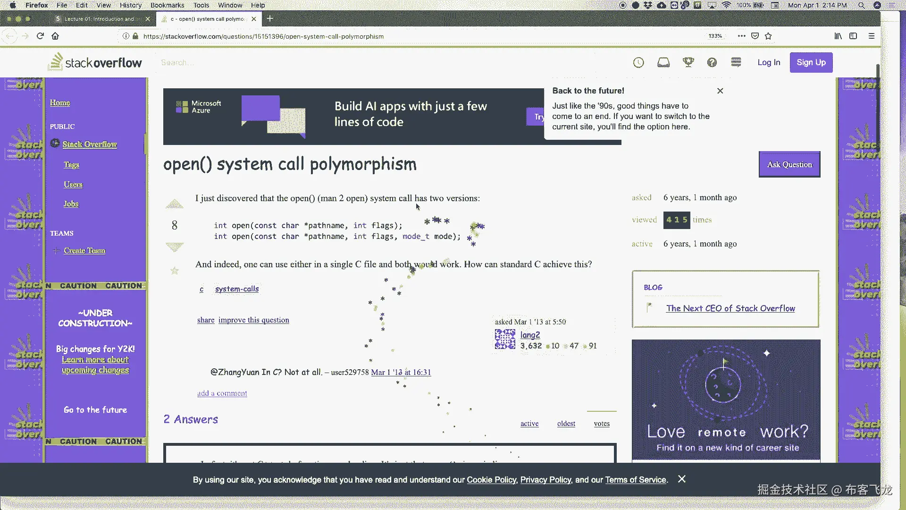Screen dimensions: 906x510
Task: Open the help question mark icon
Action: click(x=712, y=62)
